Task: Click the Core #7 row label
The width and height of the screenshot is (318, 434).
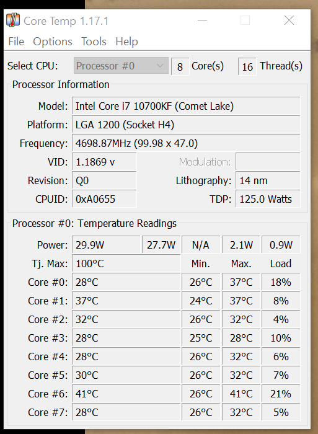Action: pos(48,412)
